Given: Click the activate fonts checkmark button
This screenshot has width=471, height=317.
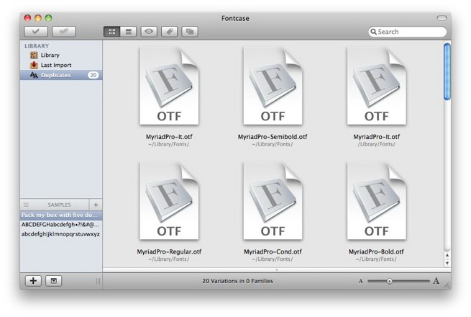Looking at the screenshot, I should tap(36, 31).
